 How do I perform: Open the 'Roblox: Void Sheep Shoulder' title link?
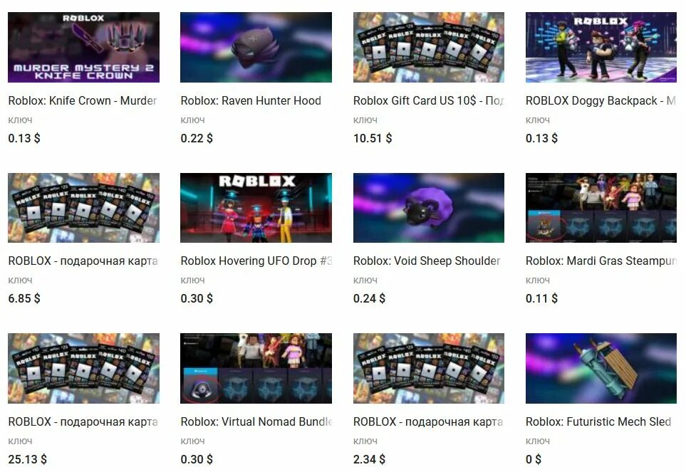[x=427, y=261]
